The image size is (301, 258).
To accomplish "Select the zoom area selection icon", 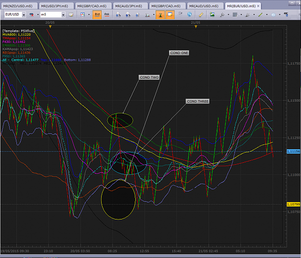I will click(x=147, y=15).
